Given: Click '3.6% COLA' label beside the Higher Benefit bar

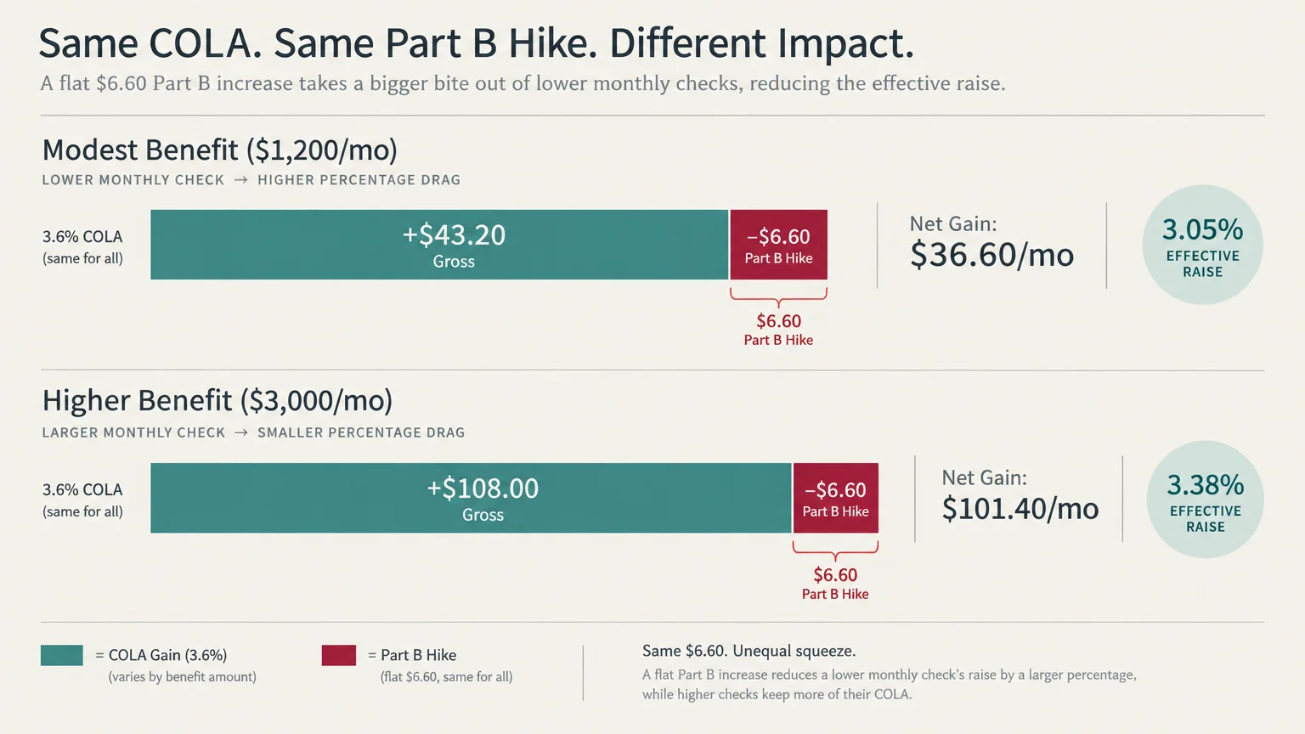Looking at the screenshot, I should [82, 490].
